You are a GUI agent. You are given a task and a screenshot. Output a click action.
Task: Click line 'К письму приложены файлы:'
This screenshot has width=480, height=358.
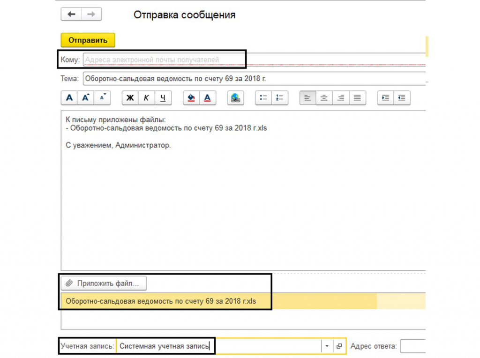[116, 119]
